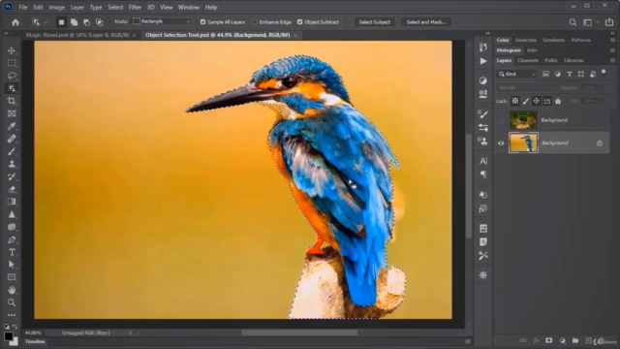The width and height of the screenshot is (620, 349).
Task: Select the Hand tool
Action: pyautogui.click(x=12, y=290)
